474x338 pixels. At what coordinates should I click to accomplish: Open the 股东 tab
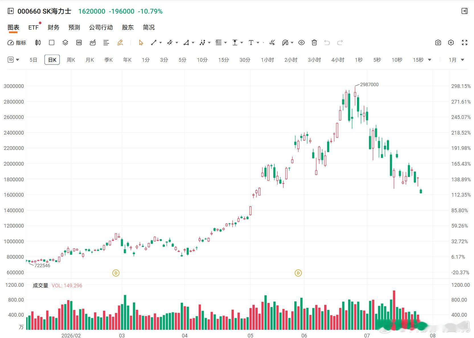tap(128, 27)
